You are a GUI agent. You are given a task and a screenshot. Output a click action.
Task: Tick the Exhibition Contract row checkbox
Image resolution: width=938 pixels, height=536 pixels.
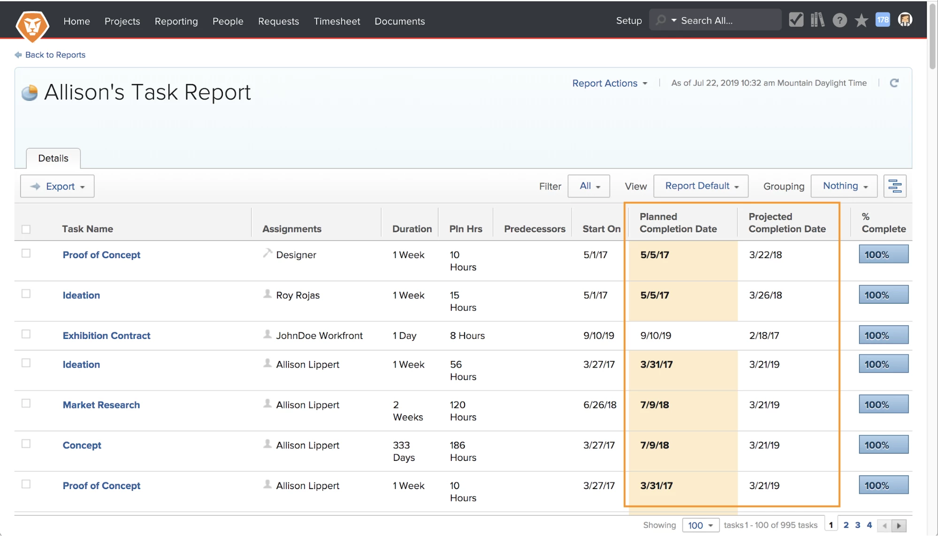(26, 334)
